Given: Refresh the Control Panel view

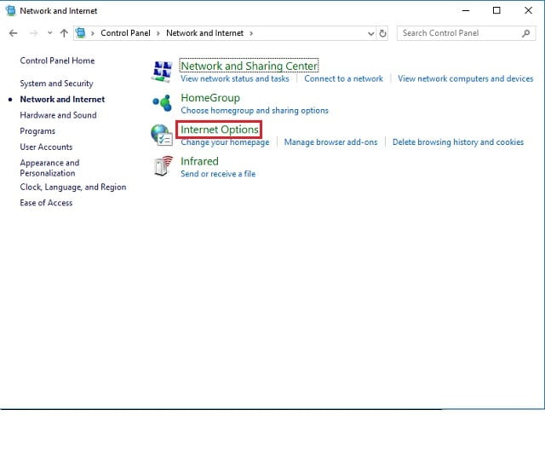Looking at the screenshot, I should [382, 33].
